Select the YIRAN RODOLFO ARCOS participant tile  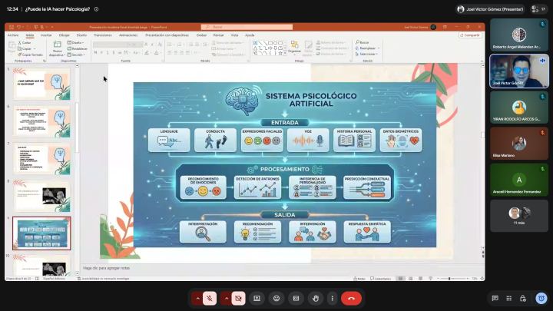(x=519, y=108)
